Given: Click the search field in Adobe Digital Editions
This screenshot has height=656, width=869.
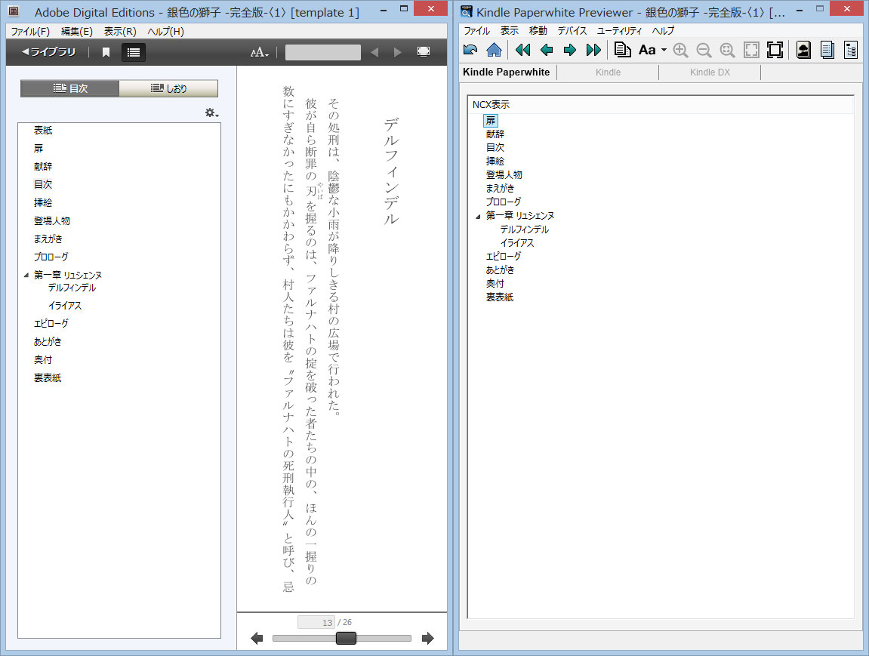Looking at the screenshot, I should click(x=322, y=52).
